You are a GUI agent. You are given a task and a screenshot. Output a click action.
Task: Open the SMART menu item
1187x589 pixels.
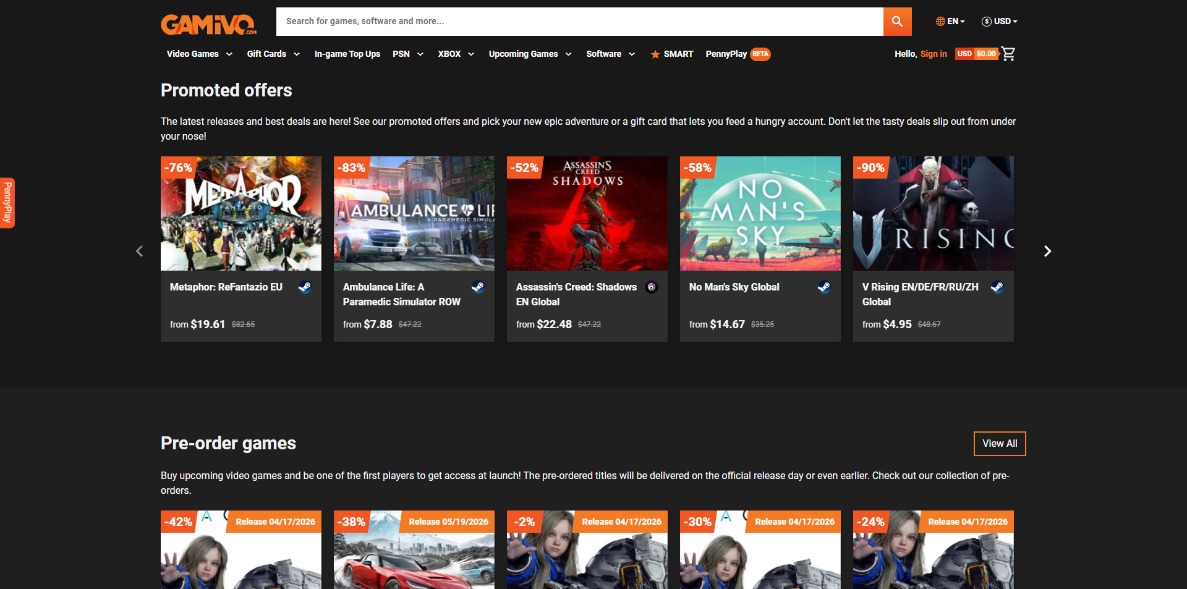pos(672,54)
